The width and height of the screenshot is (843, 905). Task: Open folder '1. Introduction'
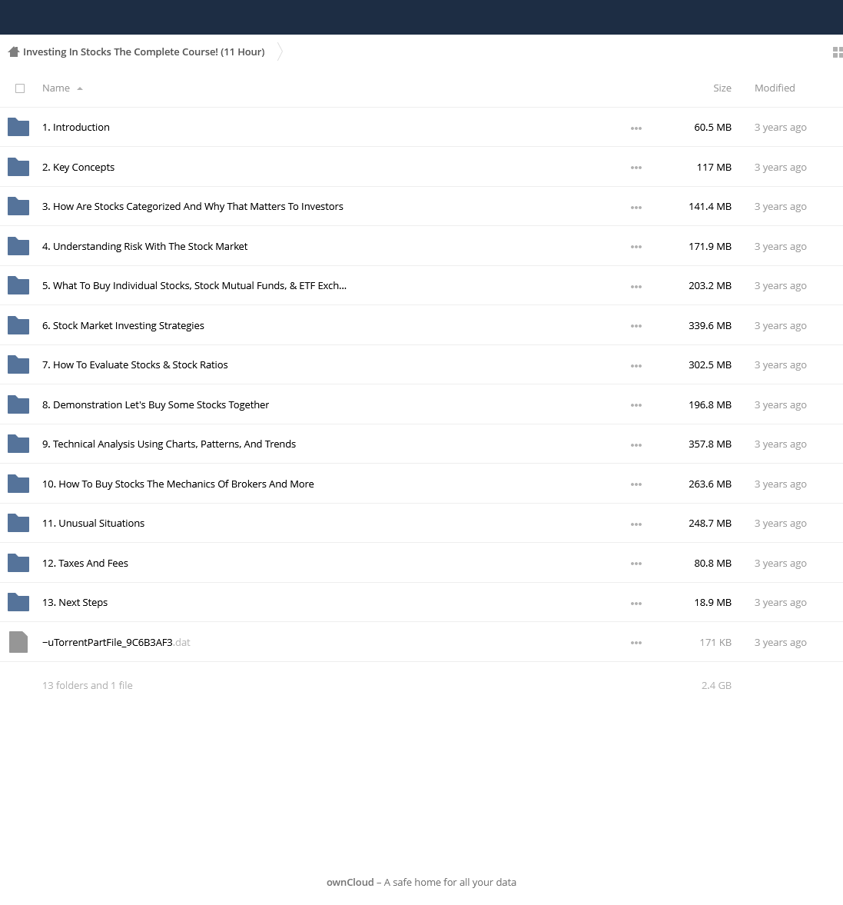tap(75, 127)
